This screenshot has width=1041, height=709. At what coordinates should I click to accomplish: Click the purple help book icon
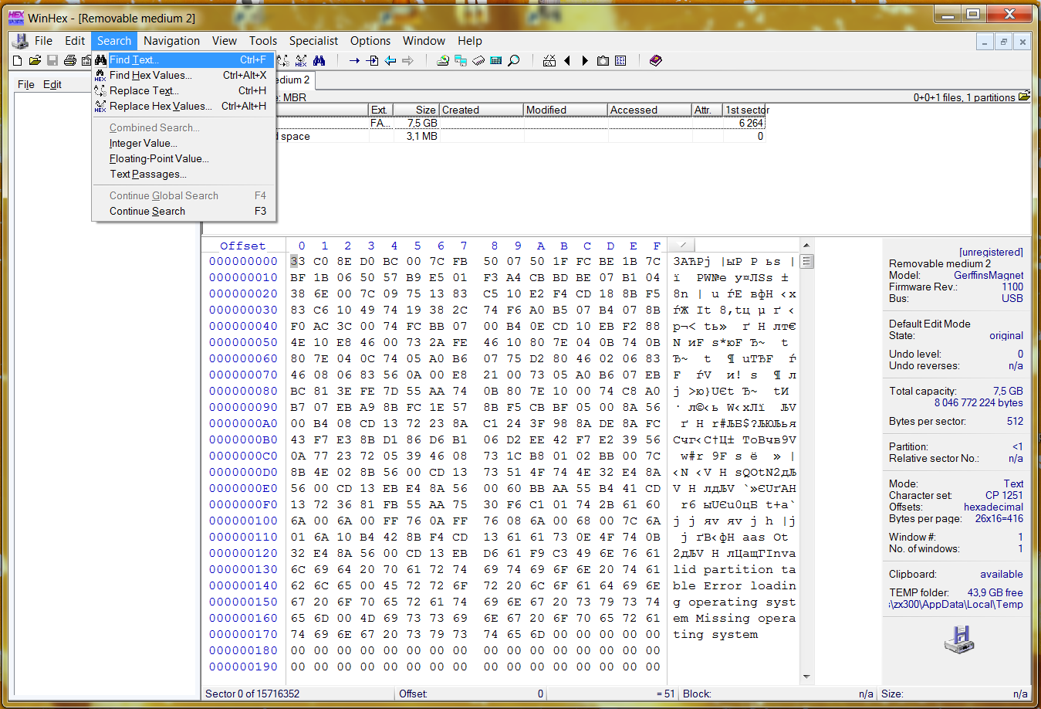(656, 60)
